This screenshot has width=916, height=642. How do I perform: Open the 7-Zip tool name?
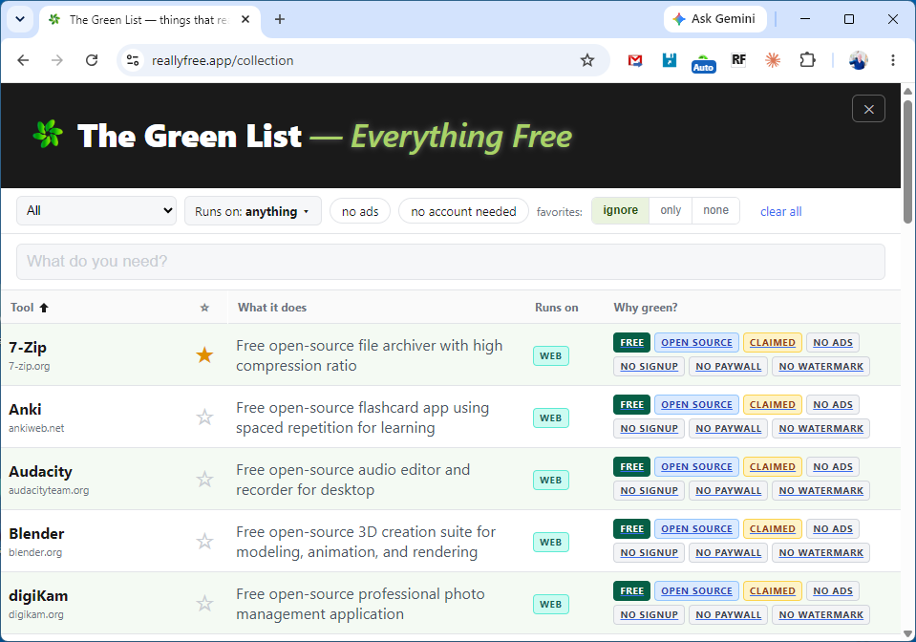coord(28,348)
